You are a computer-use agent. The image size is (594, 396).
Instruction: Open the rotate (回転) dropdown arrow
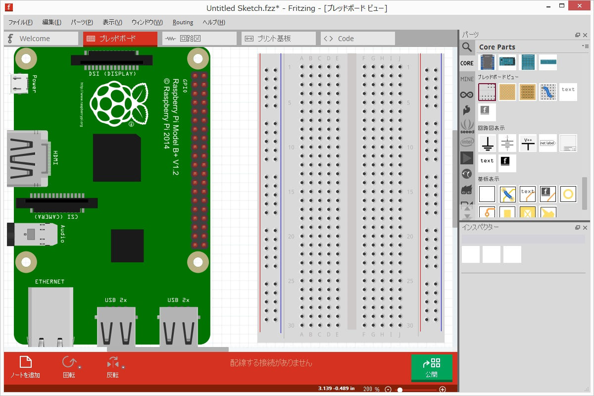[80, 367]
